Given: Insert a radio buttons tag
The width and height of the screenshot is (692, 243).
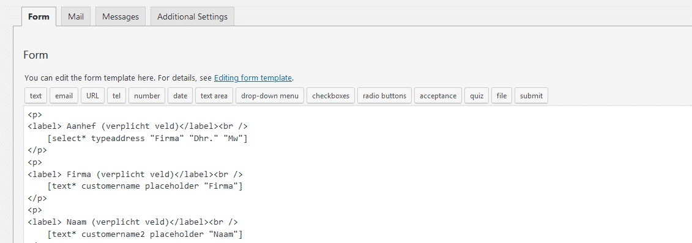Looking at the screenshot, I should point(384,95).
